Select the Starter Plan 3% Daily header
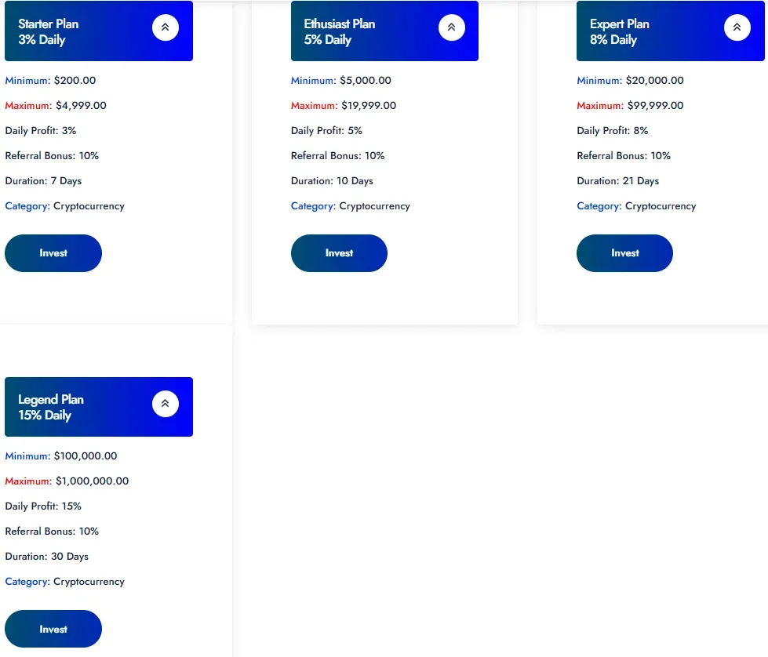This screenshot has height=657, width=768. pos(49,31)
